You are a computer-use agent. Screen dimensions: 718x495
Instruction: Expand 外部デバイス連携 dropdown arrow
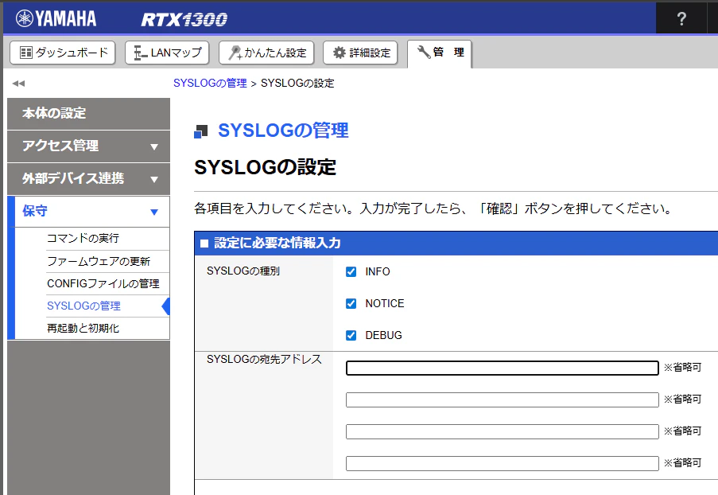pos(154,179)
